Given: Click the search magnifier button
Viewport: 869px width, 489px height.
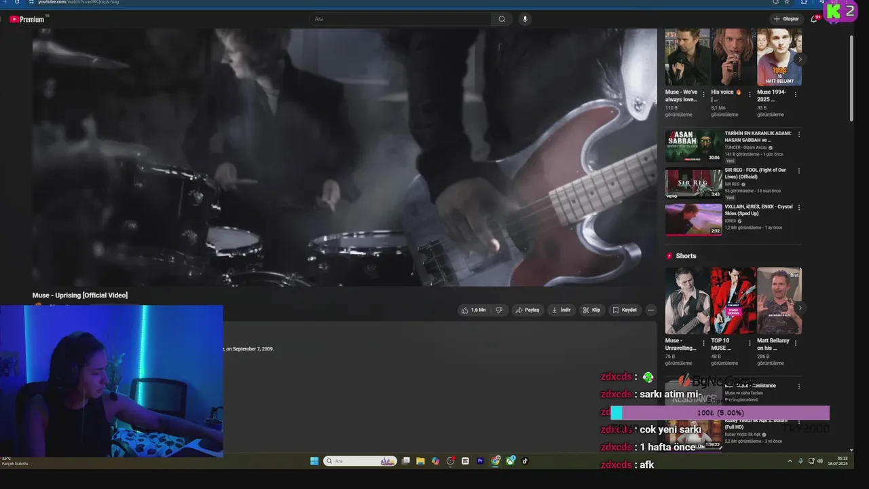Looking at the screenshot, I should point(502,19).
